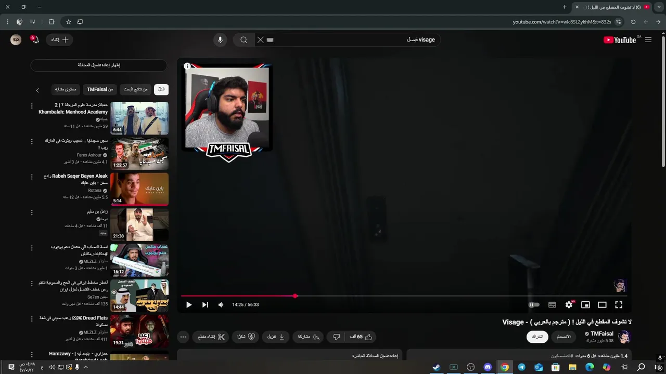Show more filter chips arrow
Viewport: 666px width, 374px height.
[x=37, y=90]
